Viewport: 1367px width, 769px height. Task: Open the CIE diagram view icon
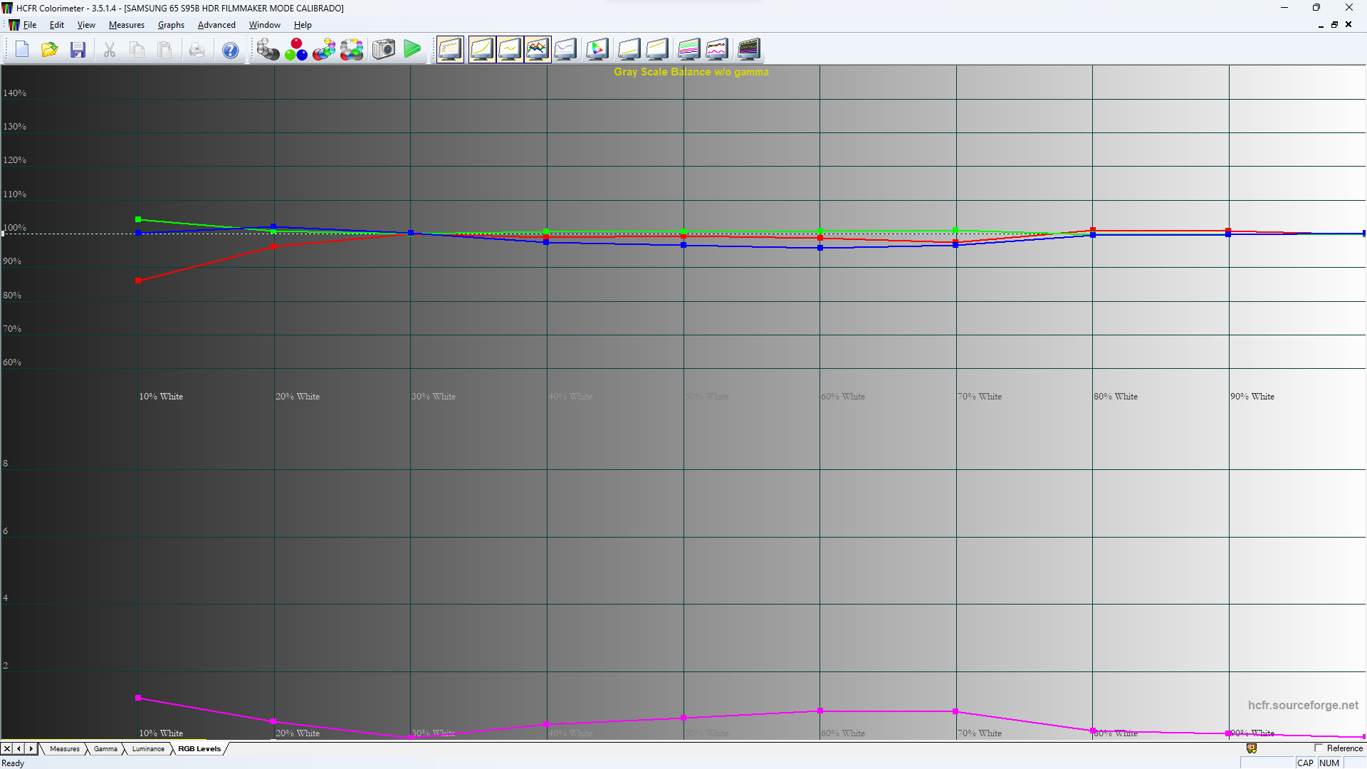tap(597, 49)
